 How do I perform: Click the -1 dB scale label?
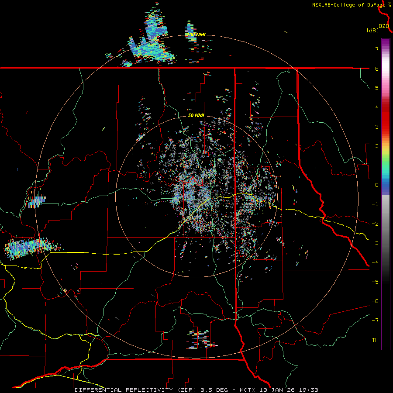pyautogui.click(x=375, y=204)
